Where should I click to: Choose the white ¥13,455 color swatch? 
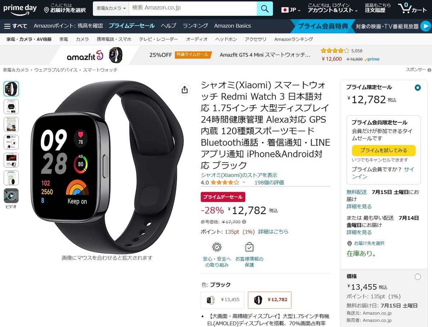point(222,300)
